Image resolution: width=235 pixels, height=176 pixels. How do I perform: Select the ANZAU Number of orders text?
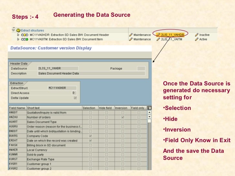click(39, 117)
